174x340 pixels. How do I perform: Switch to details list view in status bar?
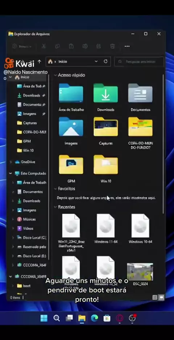155,298
